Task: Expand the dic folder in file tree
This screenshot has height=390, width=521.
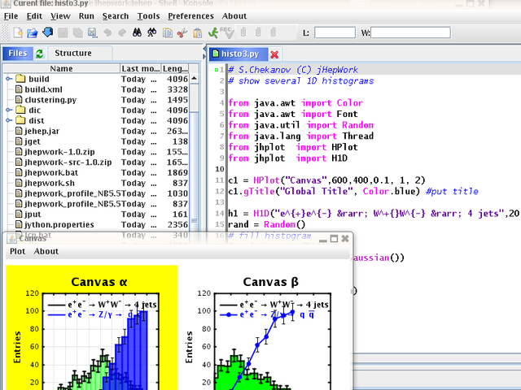Action: click(x=8, y=110)
